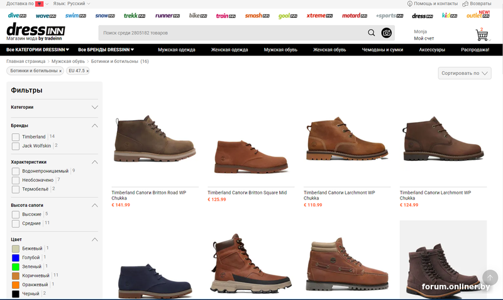Image resolution: width=503 pixels, height=300 pixels.
Task: Open the trekkinn store logo
Action: tap(135, 15)
